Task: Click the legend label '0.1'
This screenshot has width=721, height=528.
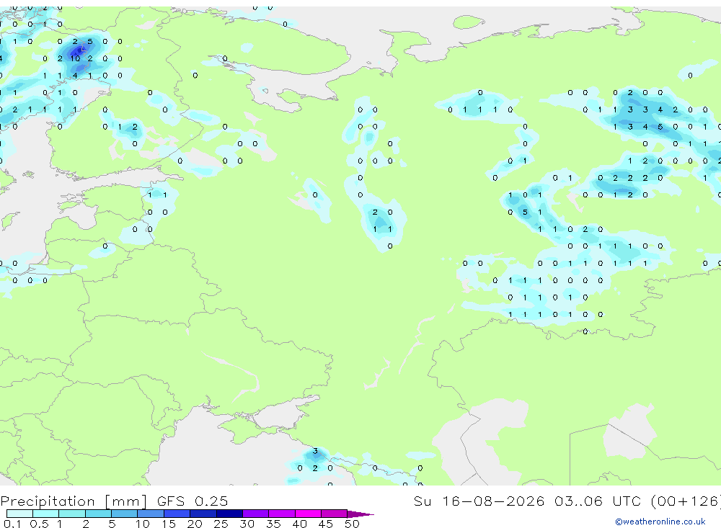Action: tap(12, 524)
